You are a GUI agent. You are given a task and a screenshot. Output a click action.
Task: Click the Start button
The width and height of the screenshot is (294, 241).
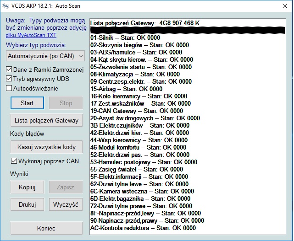(27, 103)
